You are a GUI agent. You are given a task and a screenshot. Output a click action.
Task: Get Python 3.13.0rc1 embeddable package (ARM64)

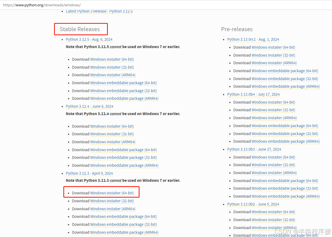click(x=286, y=86)
